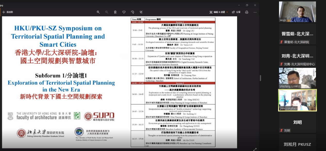326x151 pixels.
Task: Click the symposium title slide image
Action: [61, 82]
